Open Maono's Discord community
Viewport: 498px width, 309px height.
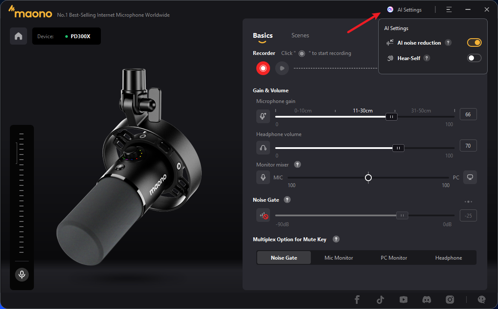point(426,299)
